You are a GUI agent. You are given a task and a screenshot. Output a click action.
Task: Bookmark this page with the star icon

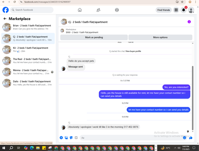[182, 2]
